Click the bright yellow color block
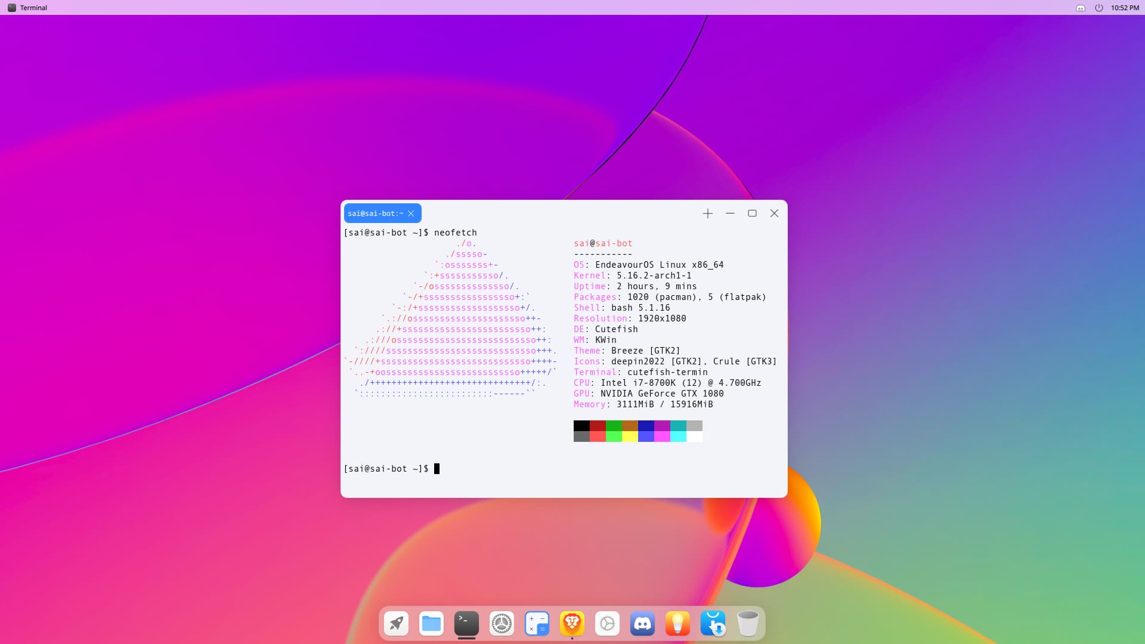Screen dimensions: 1145x644 (630, 436)
